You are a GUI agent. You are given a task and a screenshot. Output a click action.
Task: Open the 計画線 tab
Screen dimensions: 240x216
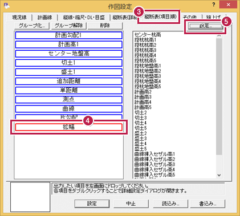coord(45,18)
